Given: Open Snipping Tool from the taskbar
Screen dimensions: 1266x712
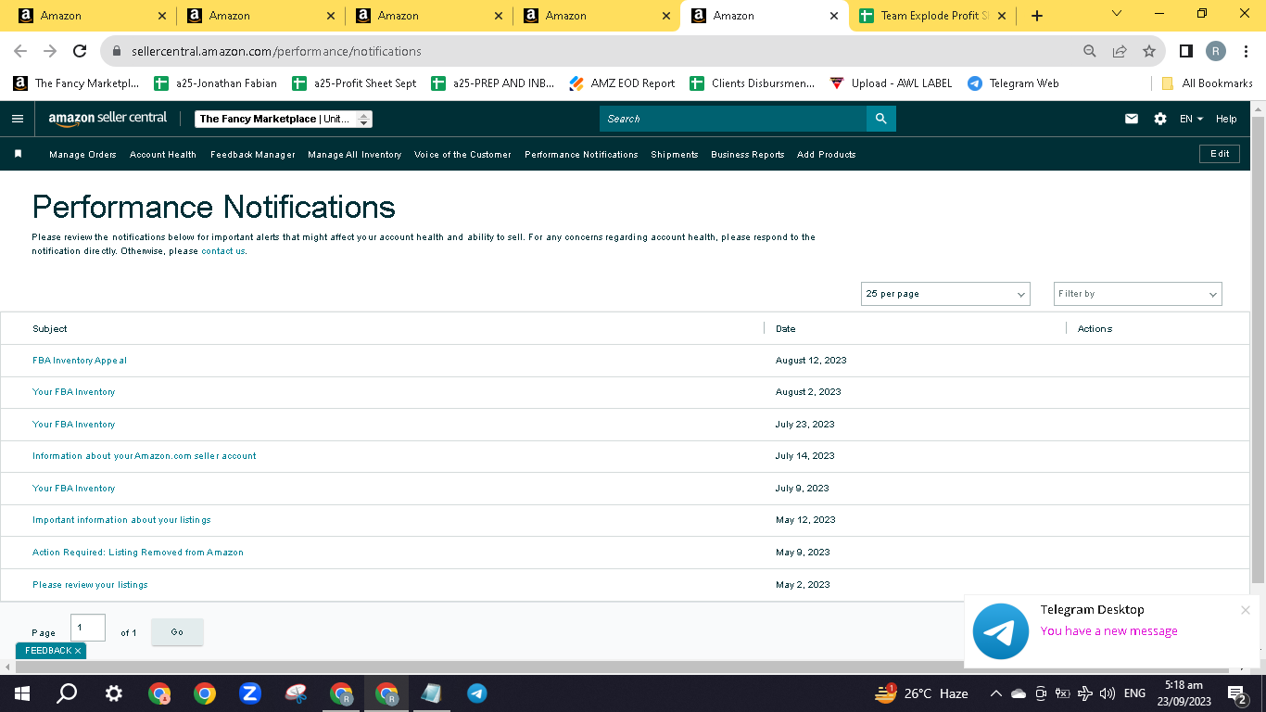Looking at the screenshot, I should [x=296, y=693].
